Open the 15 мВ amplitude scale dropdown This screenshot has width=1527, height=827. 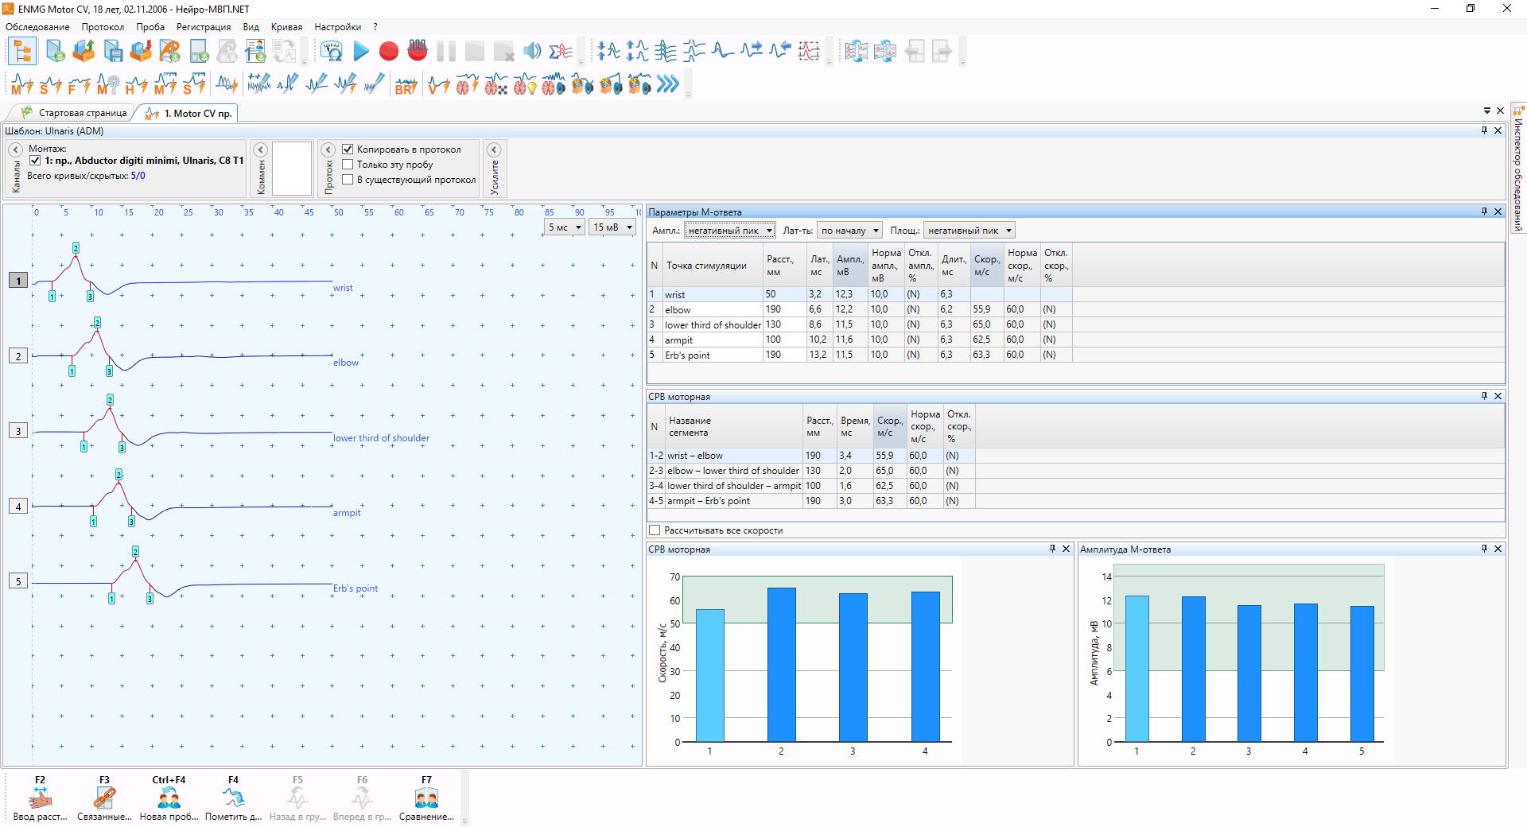click(x=612, y=227)
